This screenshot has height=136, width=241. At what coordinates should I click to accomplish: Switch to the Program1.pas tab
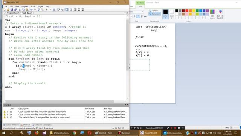click(13, 13)
